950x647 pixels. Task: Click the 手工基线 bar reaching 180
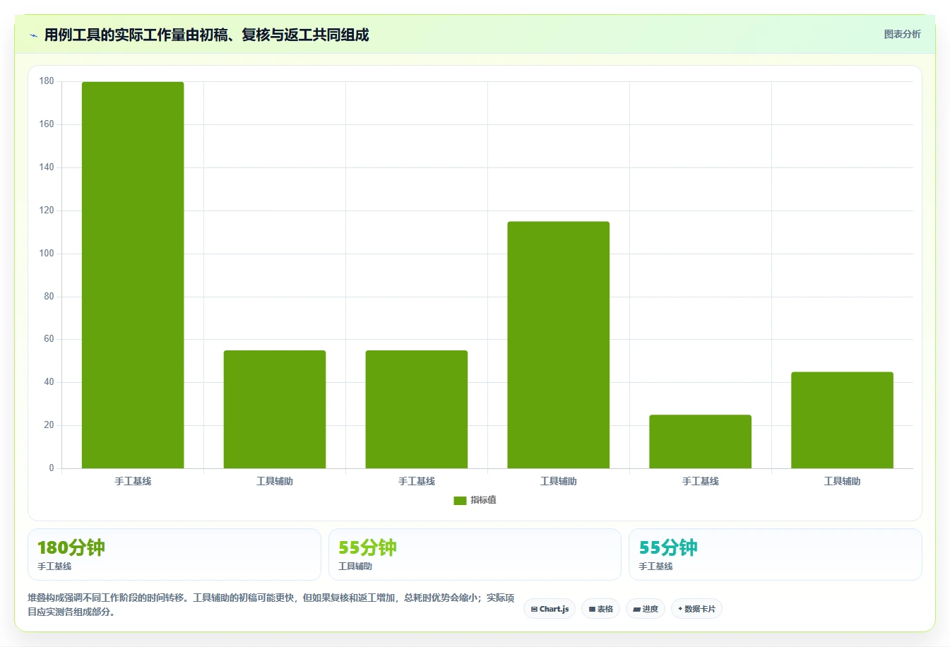click(133, 275)
